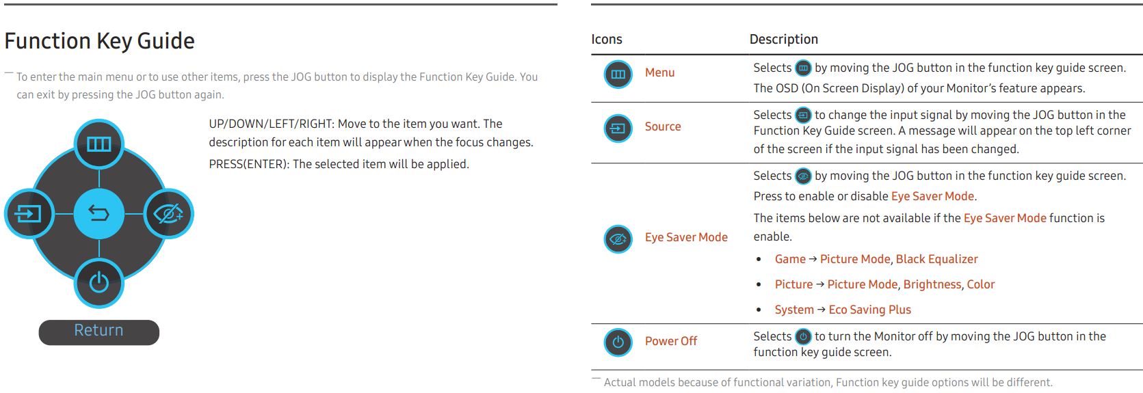Click Eco Saving Plus in the System bullet
The height and width of the screenshot is (393, 1143).
(x=870, y=310)
